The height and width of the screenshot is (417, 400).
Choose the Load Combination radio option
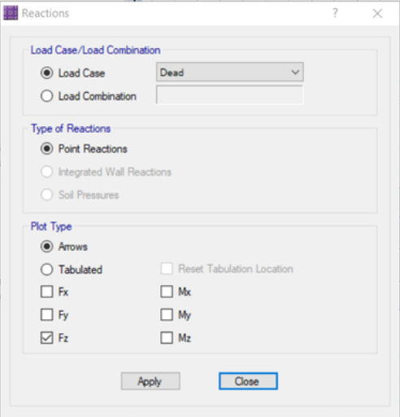[46, 96]
